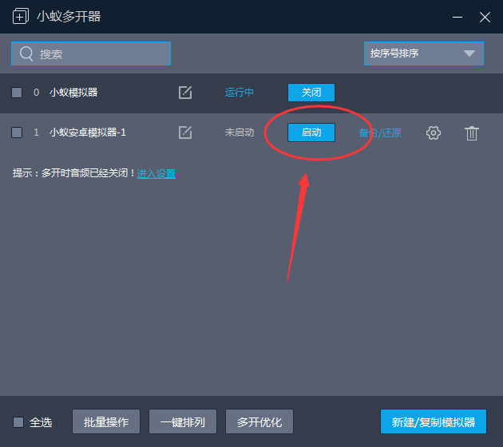The image size is (503, 447).
Task: Click the sort dropdown arrow
Action: point(469,53)
